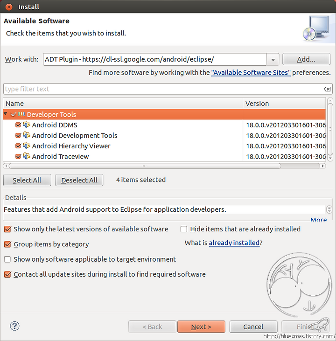
Task: Uncheck the Android Development Tools checkbox
Action: coord(18,135)
